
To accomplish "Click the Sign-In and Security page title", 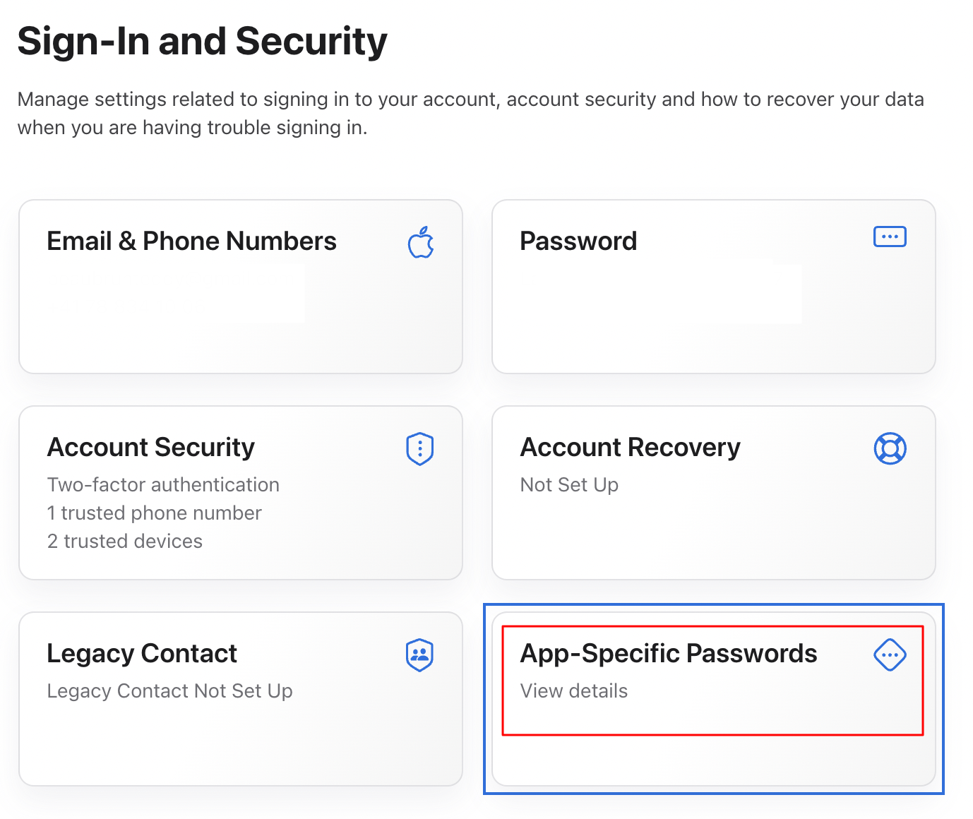I will click(202, 42).
